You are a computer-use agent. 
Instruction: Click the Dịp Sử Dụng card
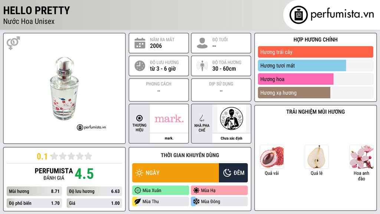(221, 90)
